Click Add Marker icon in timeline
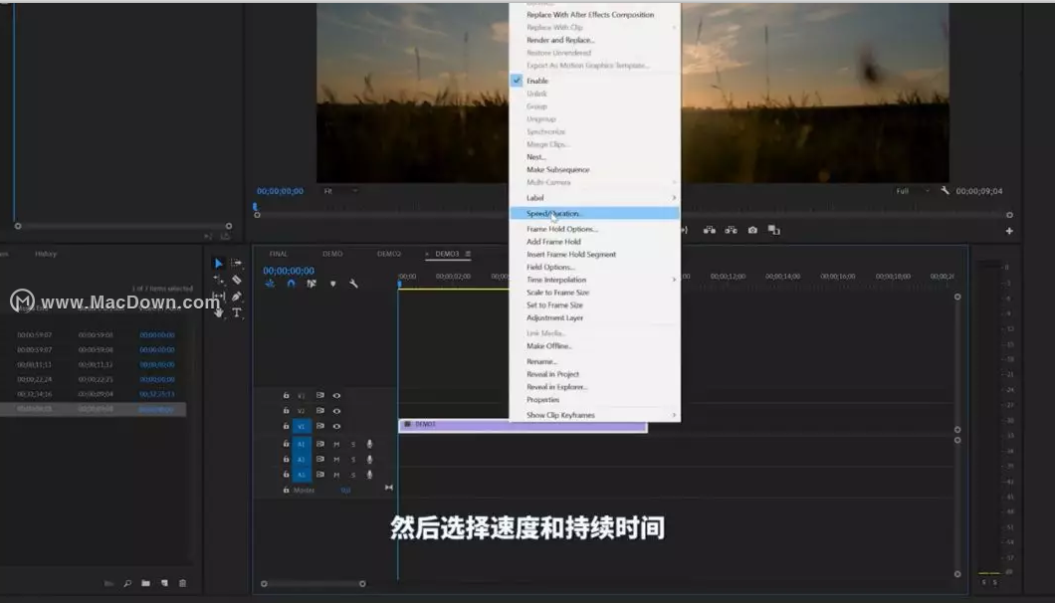Viewport: 1055px width, 603px height. pos(332,284)
